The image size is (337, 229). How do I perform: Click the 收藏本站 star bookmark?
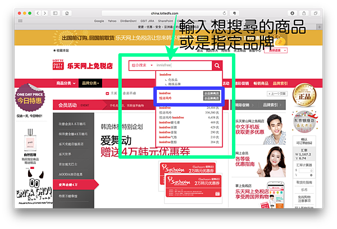61,51
